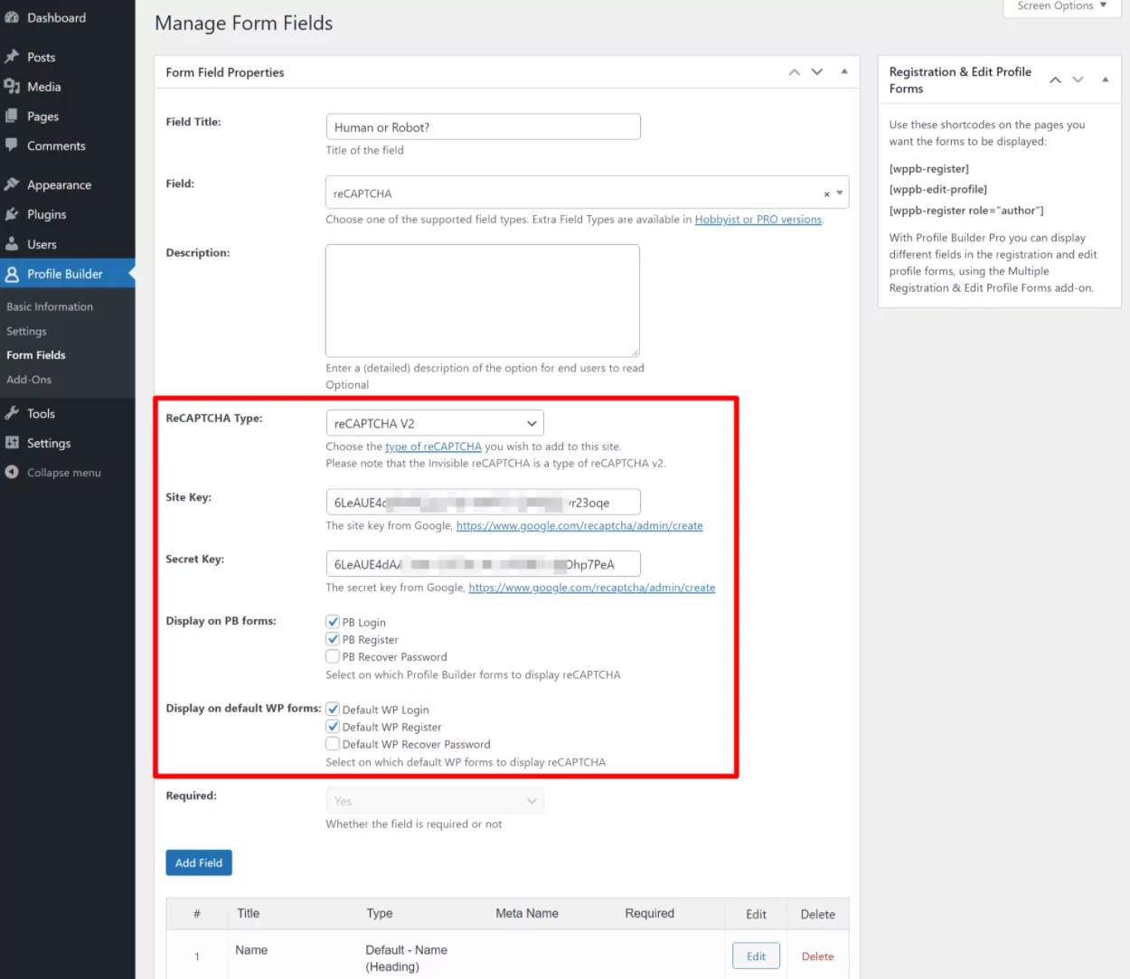
Task: Open Media via its sidebar icon
Action: 12,87
